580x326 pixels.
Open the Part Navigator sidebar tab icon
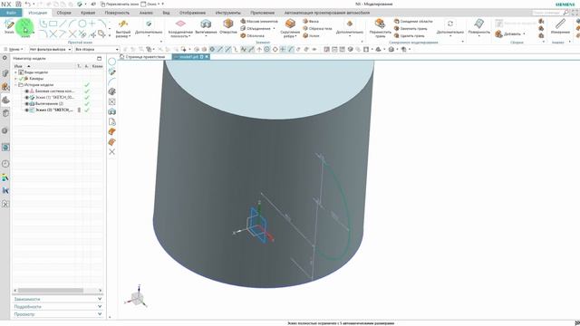pos(5,100)
